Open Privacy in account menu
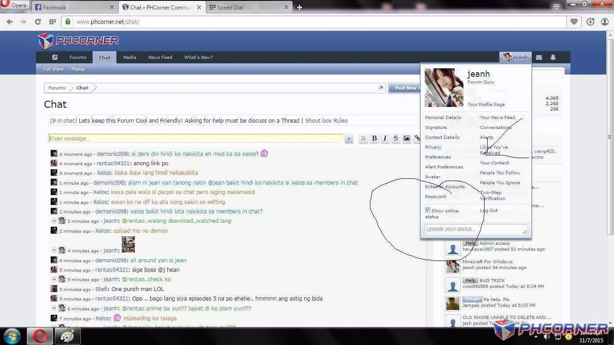 point(433,147)
